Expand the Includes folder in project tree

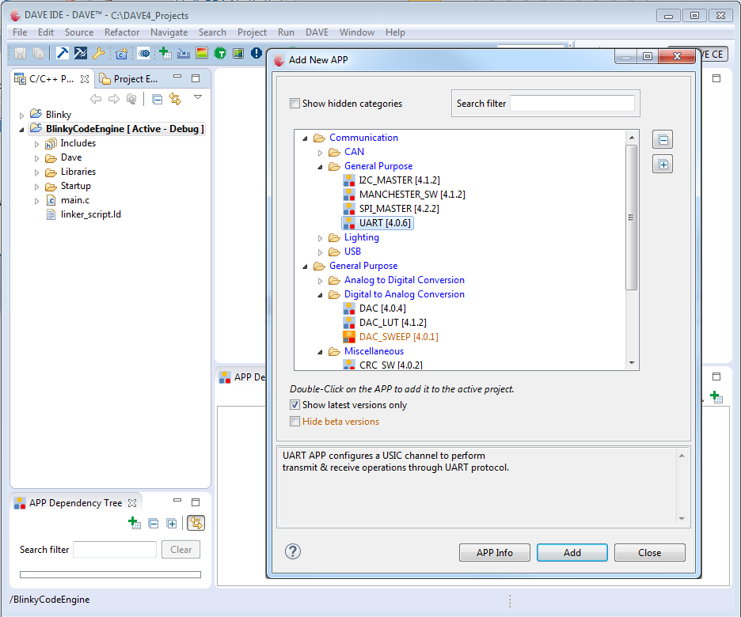coord(36,144)
